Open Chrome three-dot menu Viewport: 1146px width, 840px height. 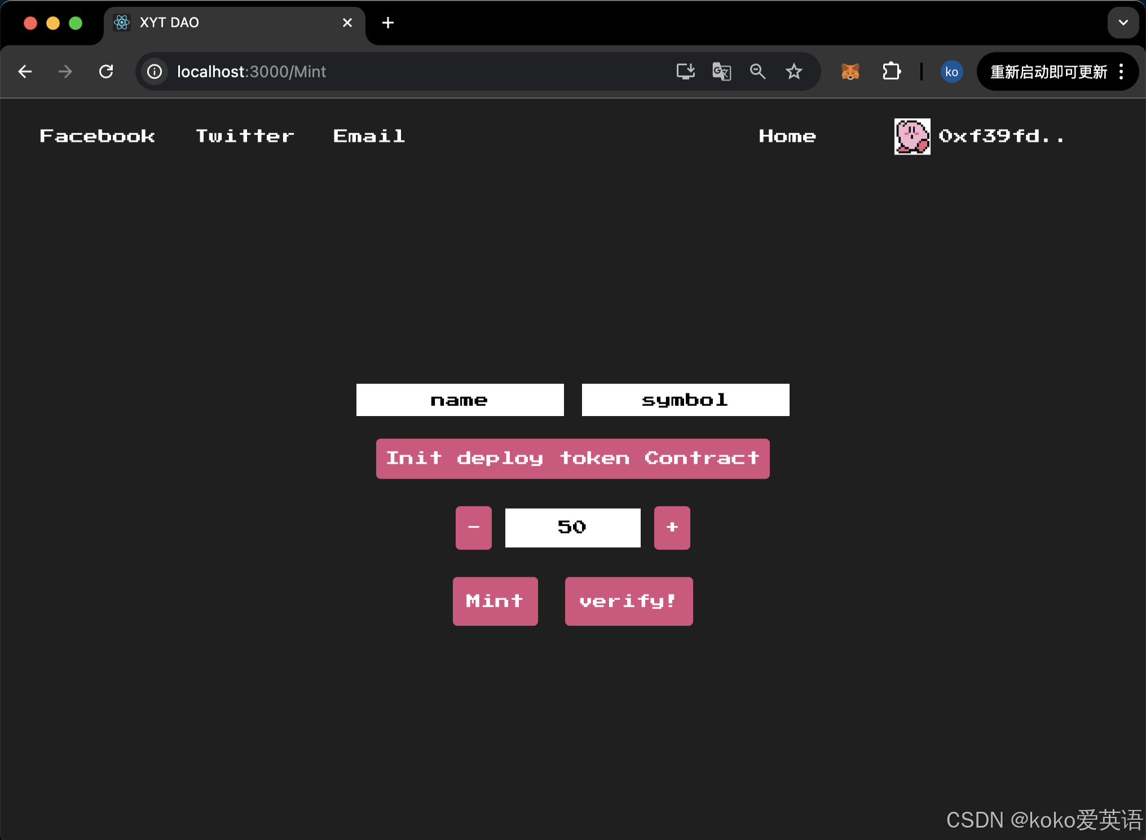click(1121, 72)
